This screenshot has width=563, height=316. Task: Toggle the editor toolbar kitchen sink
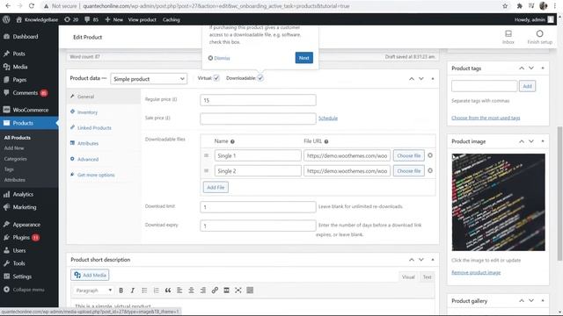250,291
